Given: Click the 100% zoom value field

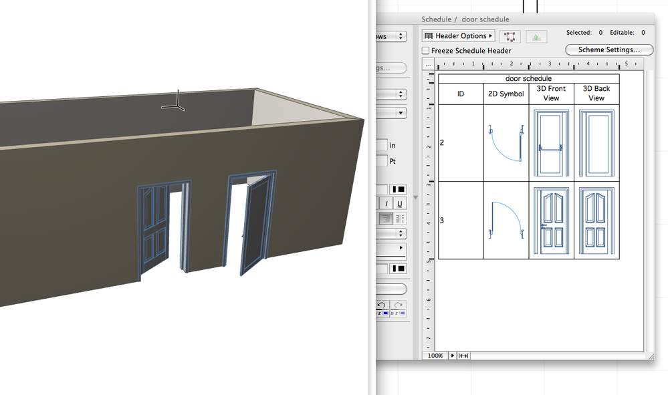Looking at the screenshot, I should (x=435, y=356).
